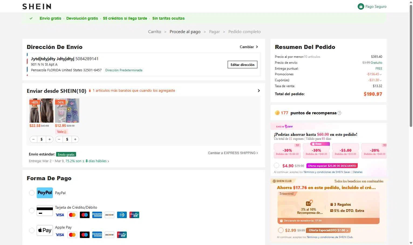This screenshot has height=245, width=413.
Task: Open Términos y condiciones de SHEIN Saver
Action: [327, 172]
